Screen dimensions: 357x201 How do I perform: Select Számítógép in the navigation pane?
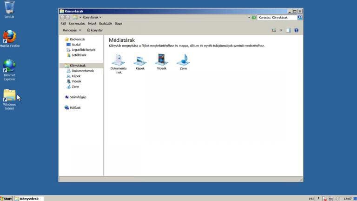coord(78,97)
